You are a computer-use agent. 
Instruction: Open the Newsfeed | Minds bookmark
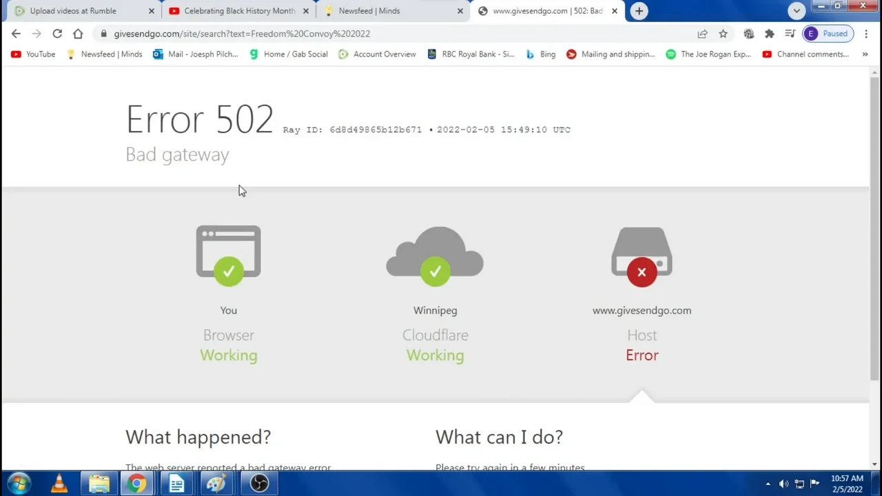[x=104, y=54]
